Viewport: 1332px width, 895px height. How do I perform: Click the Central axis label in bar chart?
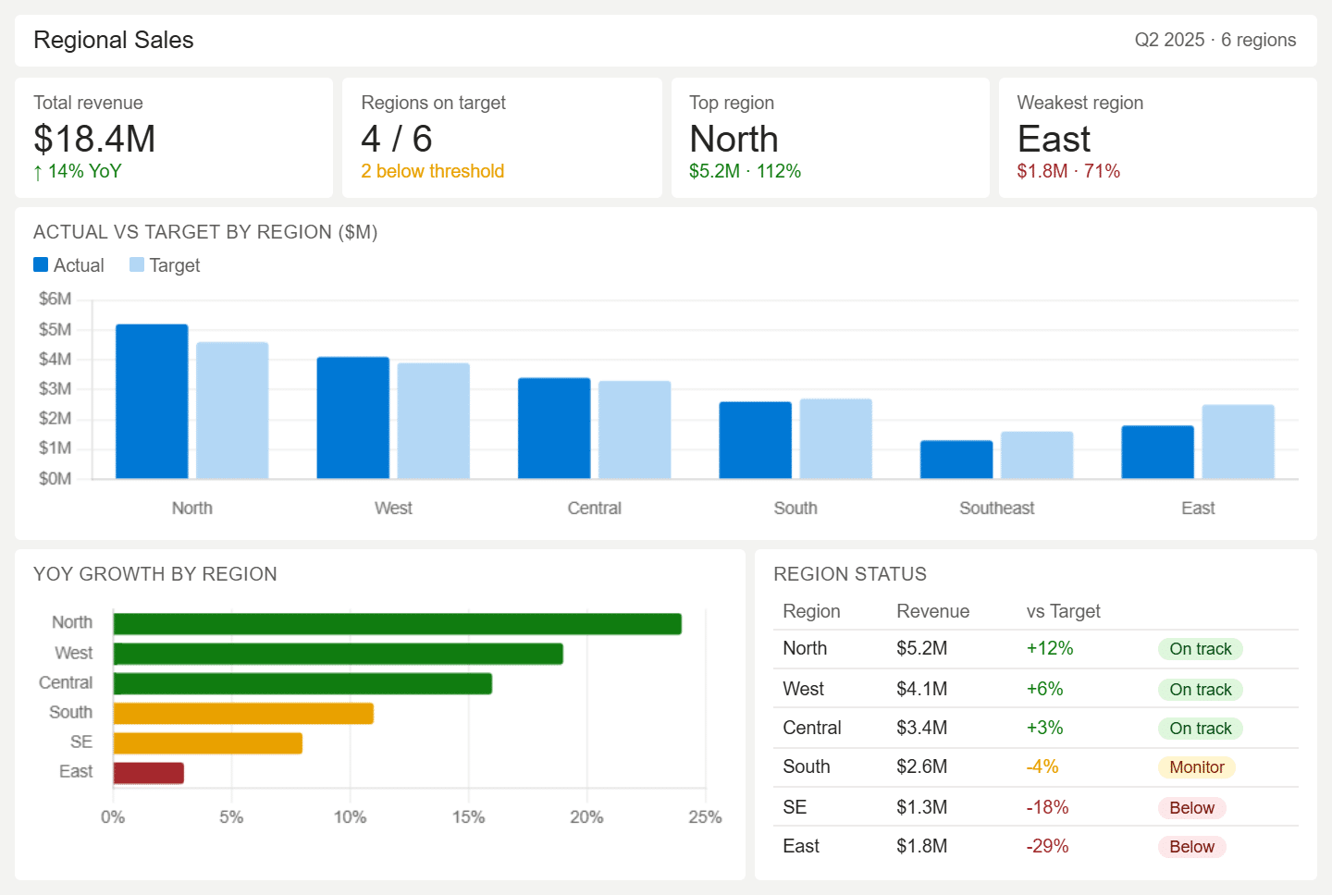pos(594,508)
